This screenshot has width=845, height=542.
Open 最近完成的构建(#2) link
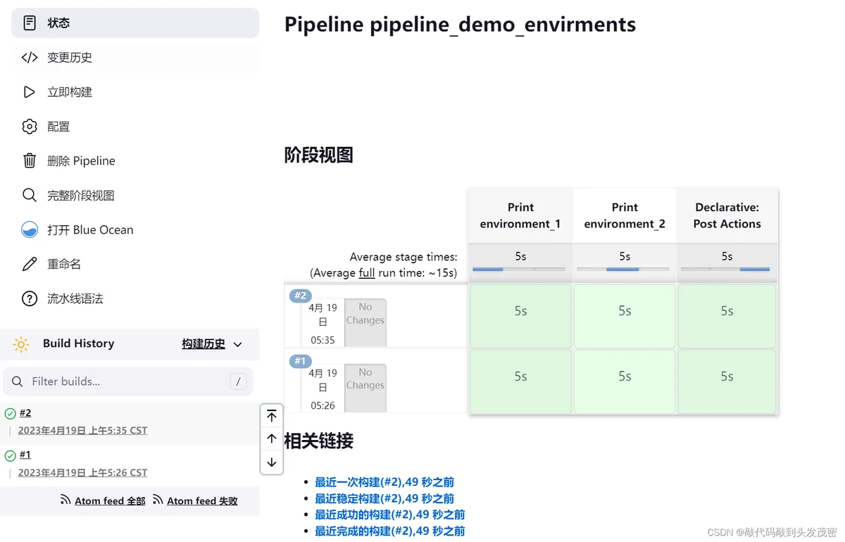390,531
